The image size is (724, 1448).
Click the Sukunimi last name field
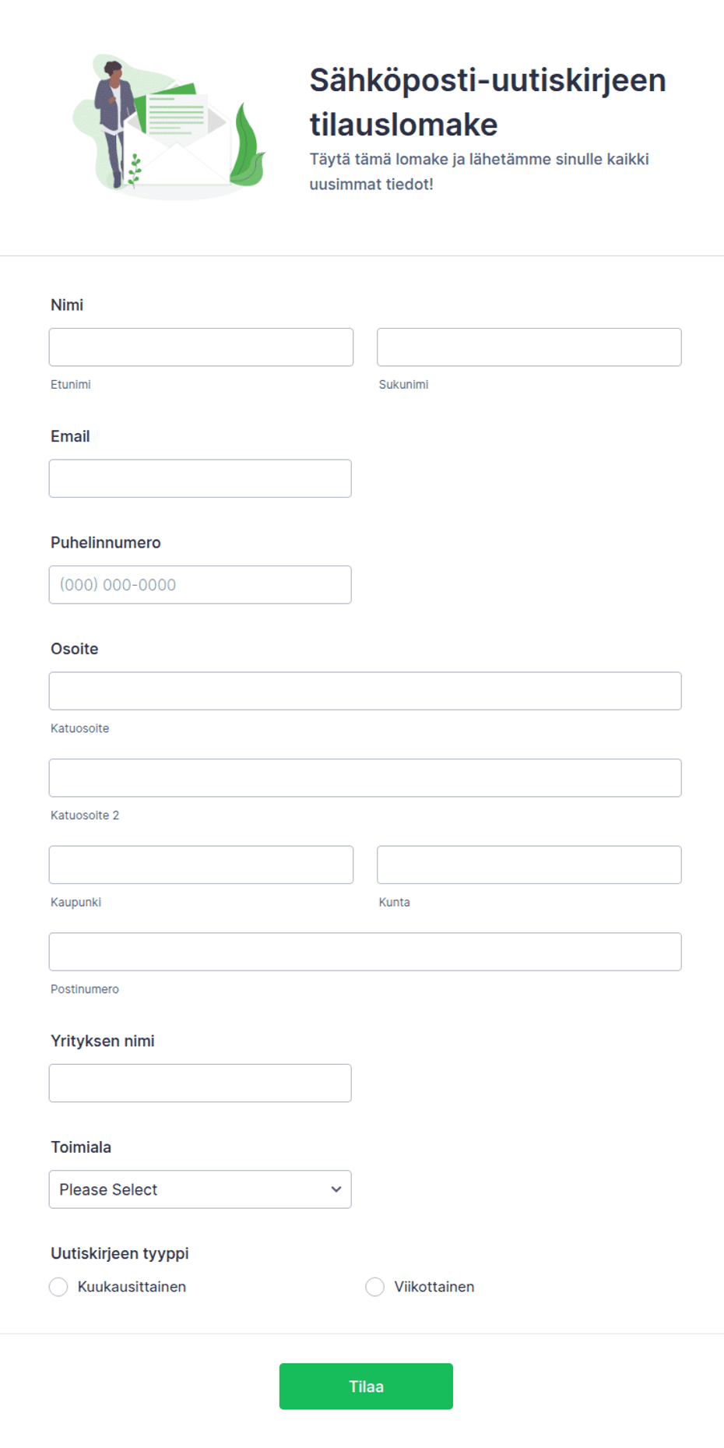[x=529, y=347]
